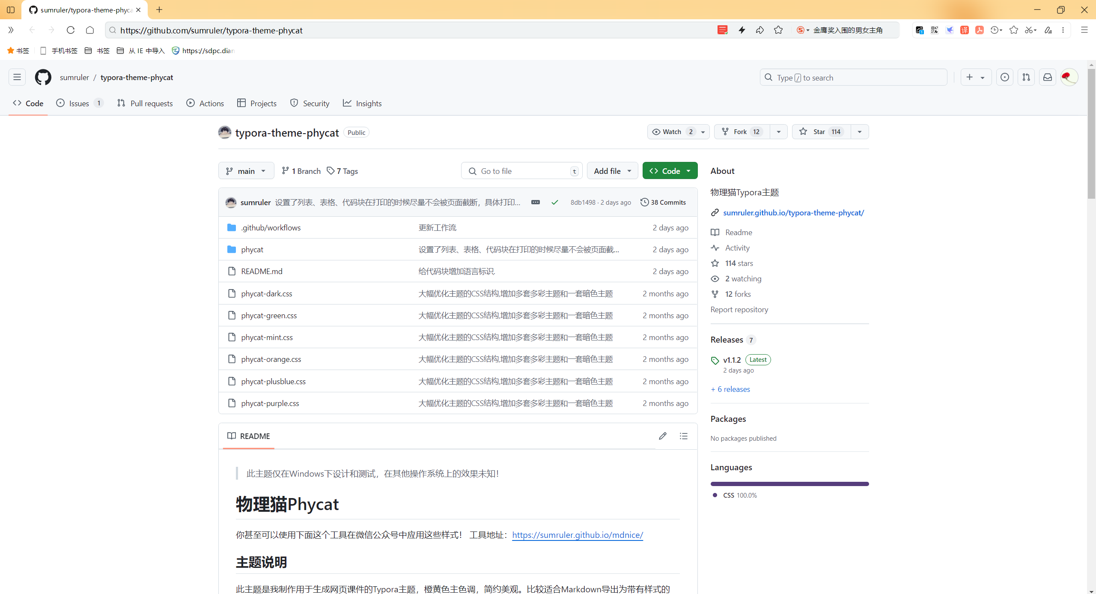Viewport: 1096px width, 594px height.
Task: Click the lightning bolt icon in address bar
Action: tap(742, 30)
